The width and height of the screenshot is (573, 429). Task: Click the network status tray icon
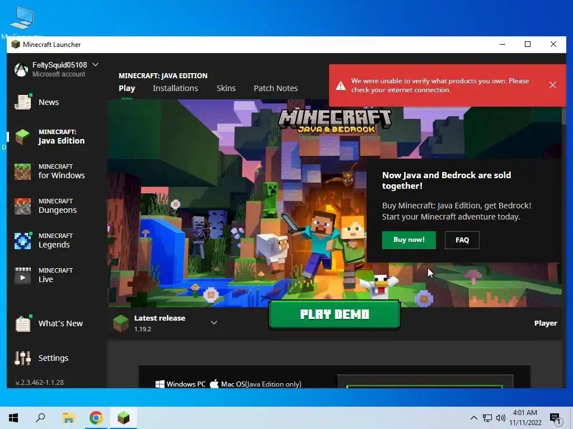[487, 418]
